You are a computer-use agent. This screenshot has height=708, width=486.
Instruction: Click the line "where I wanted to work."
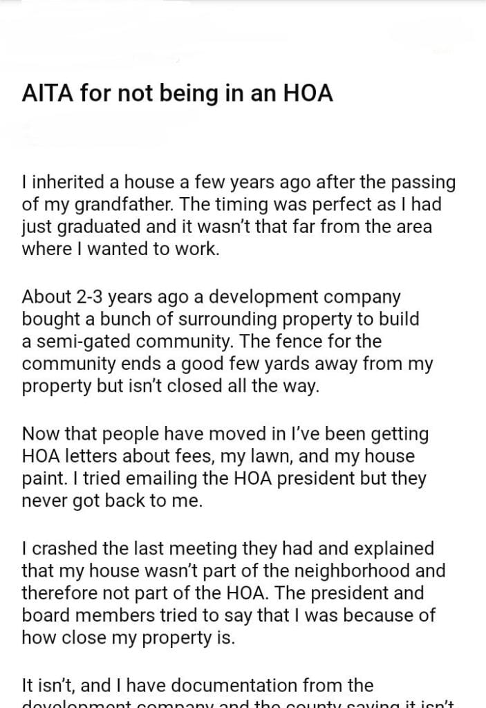pyautogui.click(x=121, y=250)
